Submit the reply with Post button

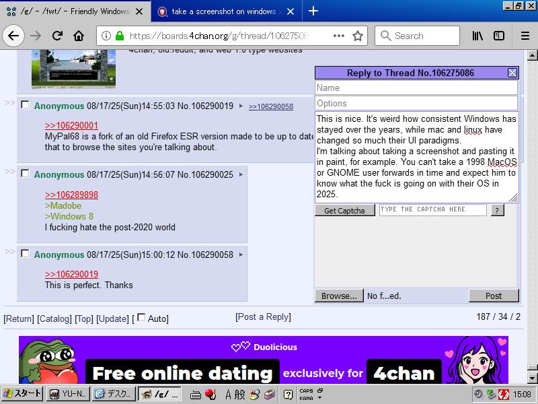click(x=494, y=296)
